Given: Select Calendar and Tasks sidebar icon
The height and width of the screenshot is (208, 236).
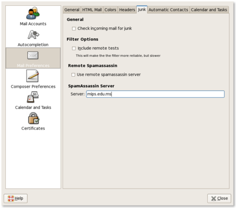Looking at the screenshot, I should tap(33, 97).
